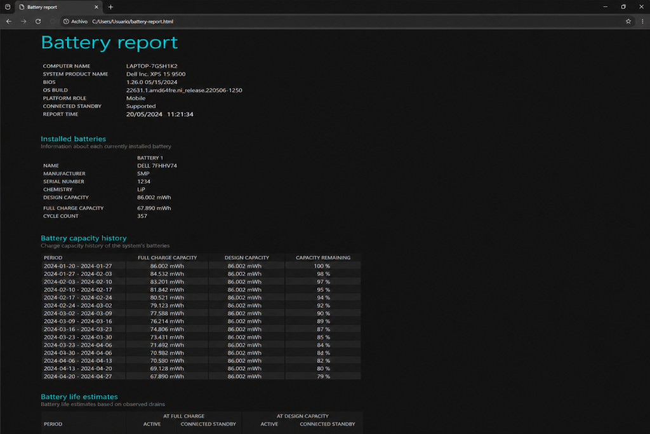Close the Battery report tab
Image resolution: width=650 pixels, height=434 pixels.
tap(96, 7)
